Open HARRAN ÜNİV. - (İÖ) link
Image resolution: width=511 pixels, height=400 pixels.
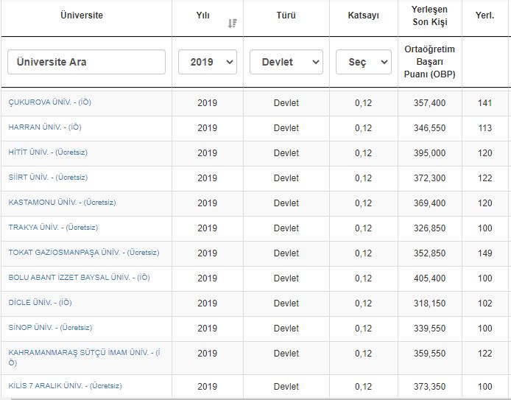pyautogui.click(x=45, y=127)
